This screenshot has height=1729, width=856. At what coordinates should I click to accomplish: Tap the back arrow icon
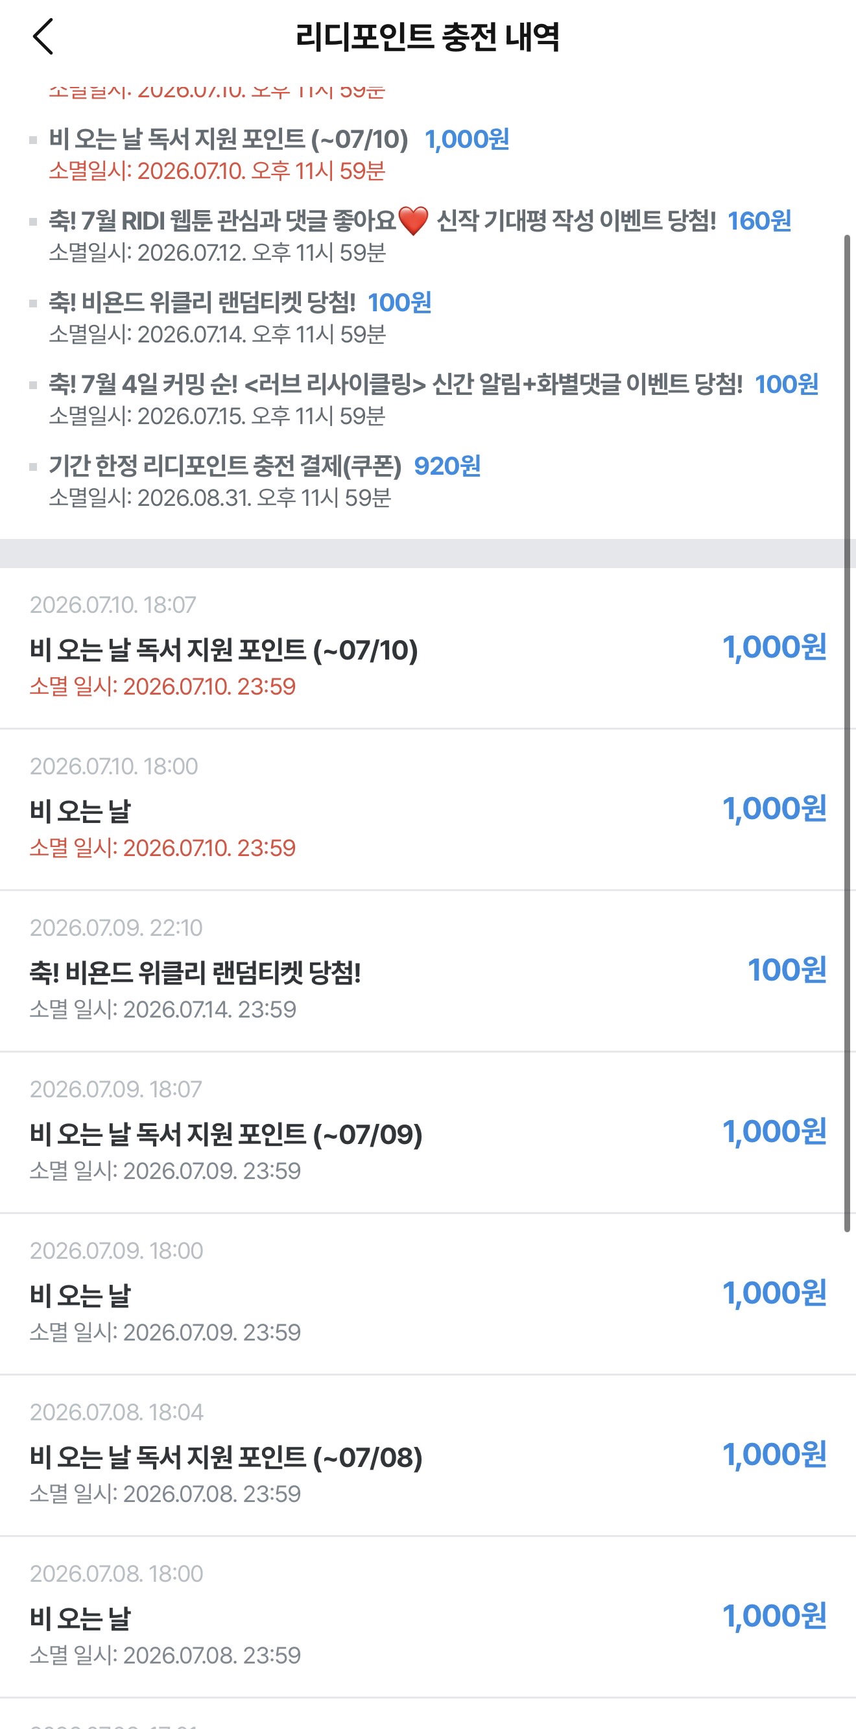(x=43, y=36)
